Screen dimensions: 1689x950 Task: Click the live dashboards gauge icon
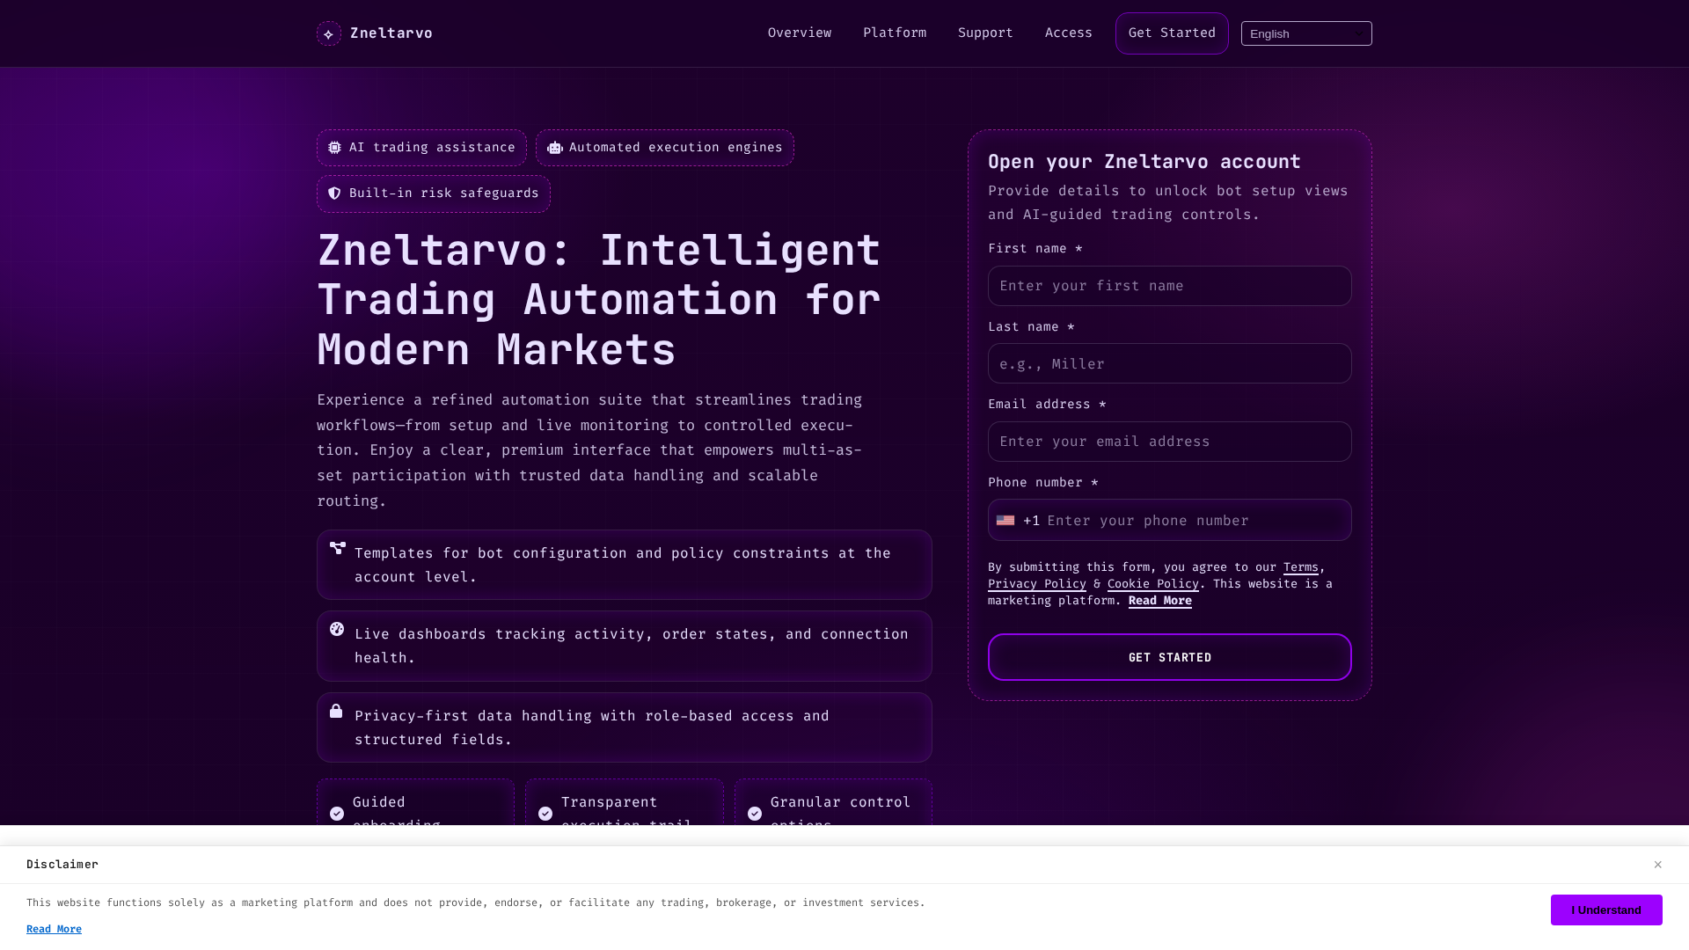pyautogui.click(x=337, y=629)
